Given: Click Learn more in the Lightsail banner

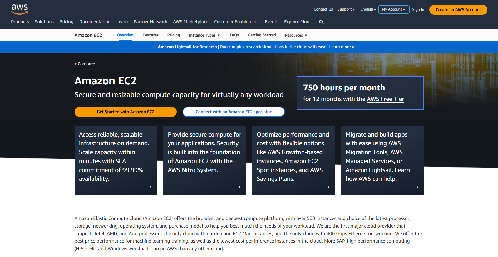Looking at the screenshot, I should (x=342, y=47).
